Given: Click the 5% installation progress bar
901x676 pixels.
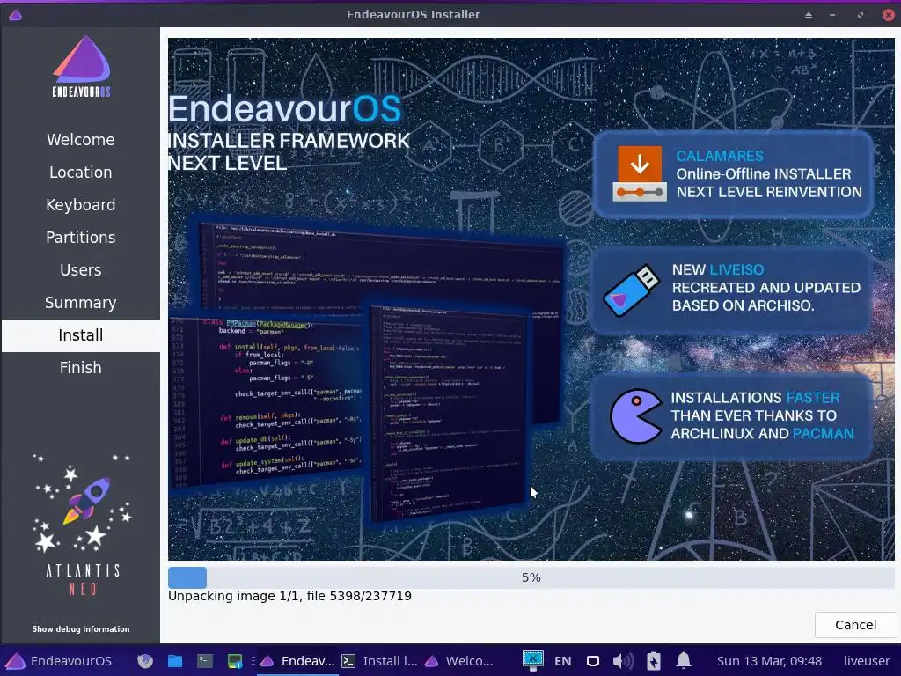Looking at the screenshot, I should [x=531, y=577].
